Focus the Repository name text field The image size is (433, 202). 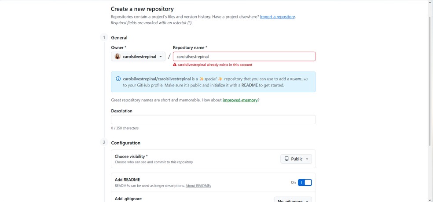click(x=244, y=57)
